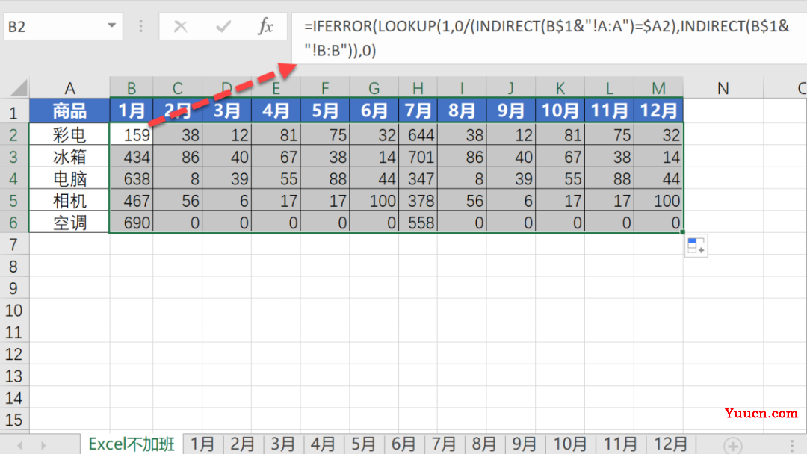Open the 11月 sheet tab

[619, 444]
